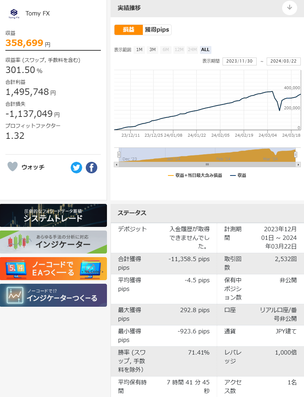Click win rate 71.41% value
The height and width of the screenshot is (397, 304).
point(199,353)
